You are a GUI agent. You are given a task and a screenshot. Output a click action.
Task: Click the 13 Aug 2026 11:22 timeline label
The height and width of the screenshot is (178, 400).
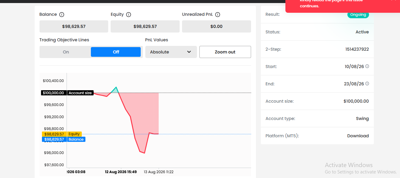click(x=159, y=172)
